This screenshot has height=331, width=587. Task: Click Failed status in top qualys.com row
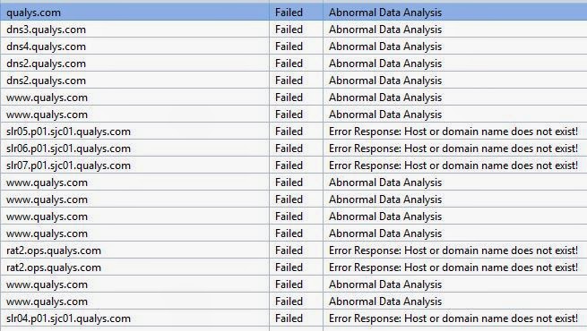pos(289,13)
